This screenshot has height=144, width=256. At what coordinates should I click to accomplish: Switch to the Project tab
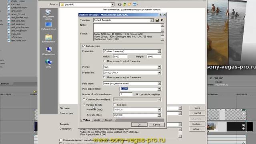pos(108,120)
